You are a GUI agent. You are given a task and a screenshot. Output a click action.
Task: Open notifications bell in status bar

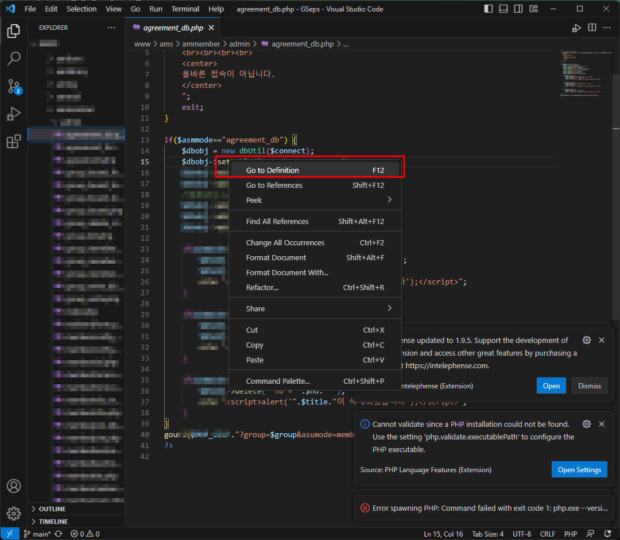pyautogui.click(x=608, y=534)
